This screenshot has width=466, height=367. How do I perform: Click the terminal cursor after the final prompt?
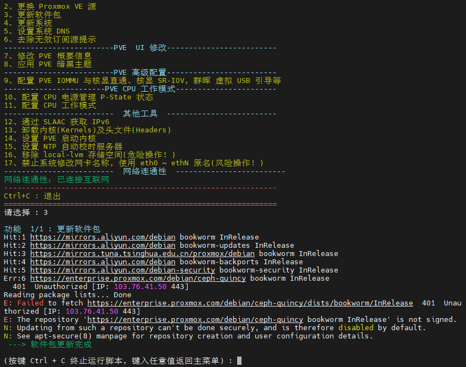[239, 361]
